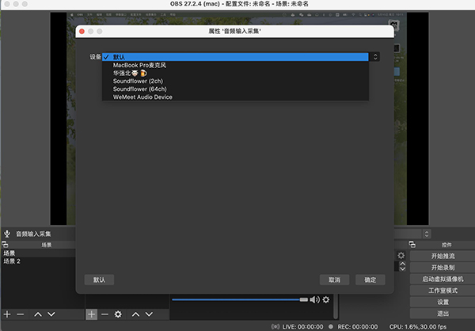Choose WeMeet Audio Device
Screen dimensions: 475x331
(235, 97)
